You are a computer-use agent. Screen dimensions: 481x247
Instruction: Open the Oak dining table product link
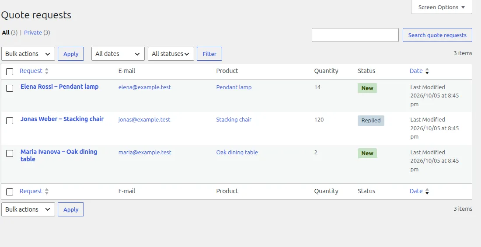coord(237,152)
